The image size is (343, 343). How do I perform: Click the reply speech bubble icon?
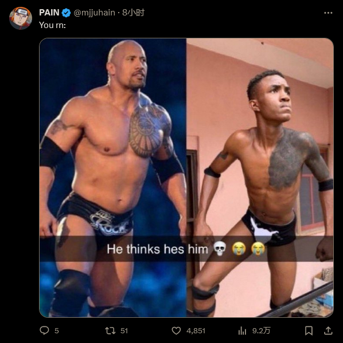coord(44,330)
